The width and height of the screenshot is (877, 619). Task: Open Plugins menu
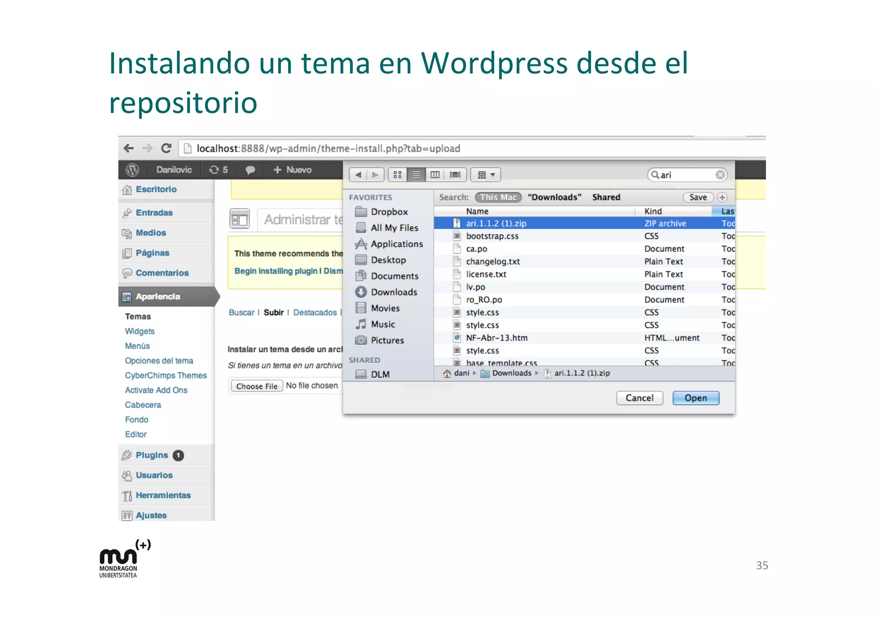167,455
